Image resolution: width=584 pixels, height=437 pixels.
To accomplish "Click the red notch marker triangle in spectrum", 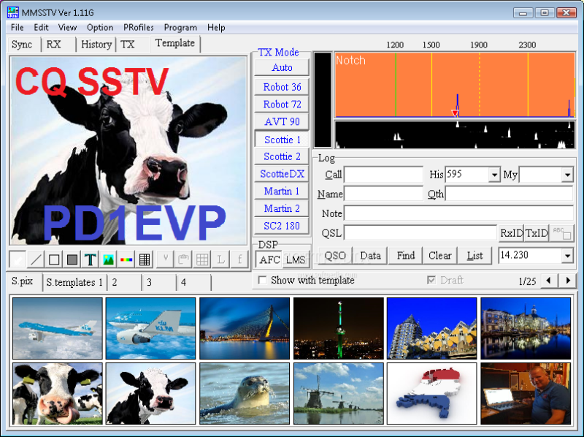I will pyautogui.click(x=455, y=113).
